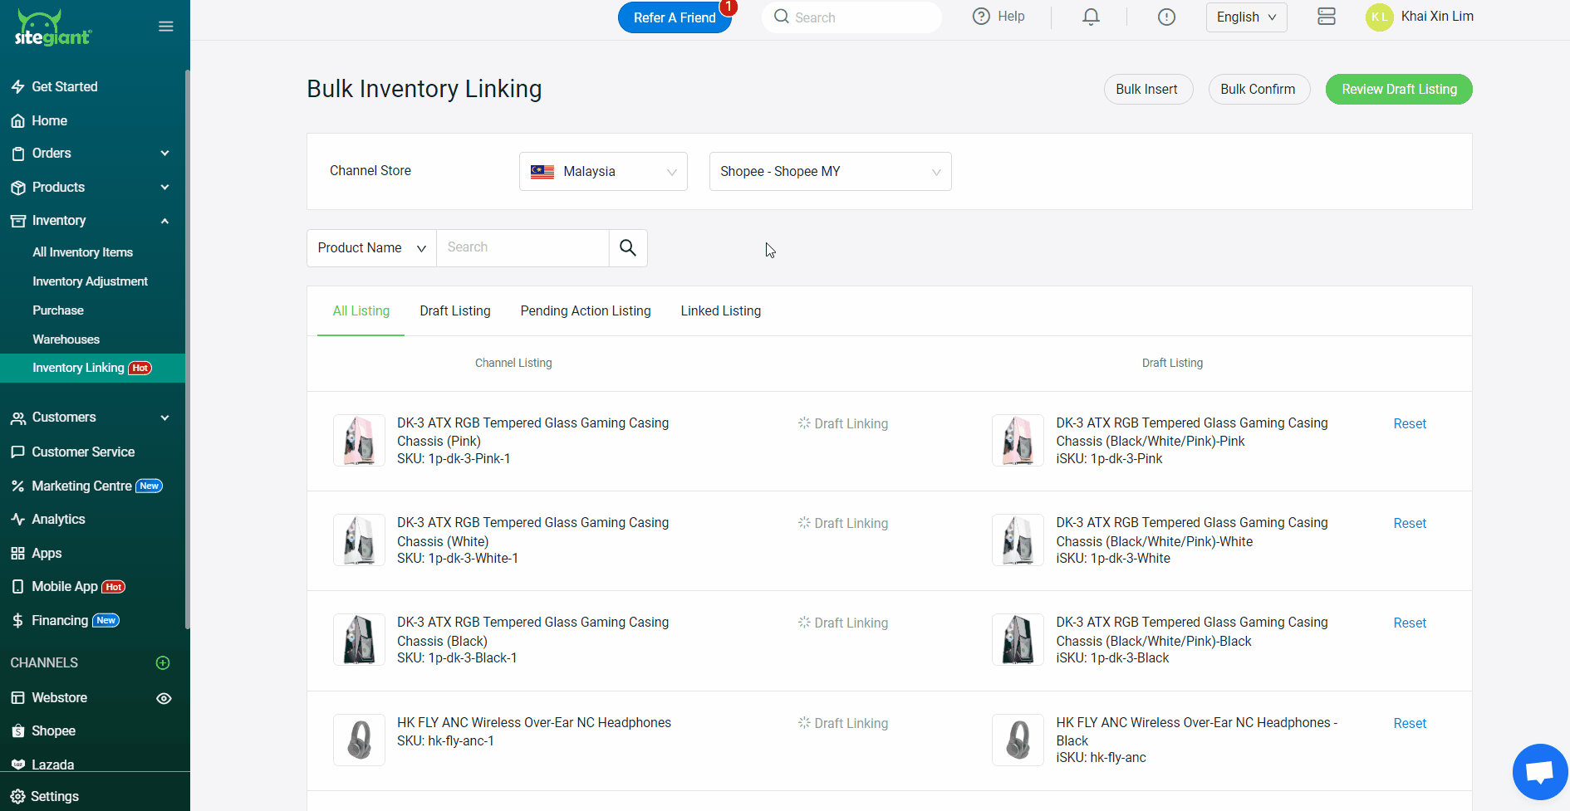The width and height of the screenshot is (1570, 811).
Task: Open the Shopee - Shopee MY store dropdown
Action: [x=830, y=172]
